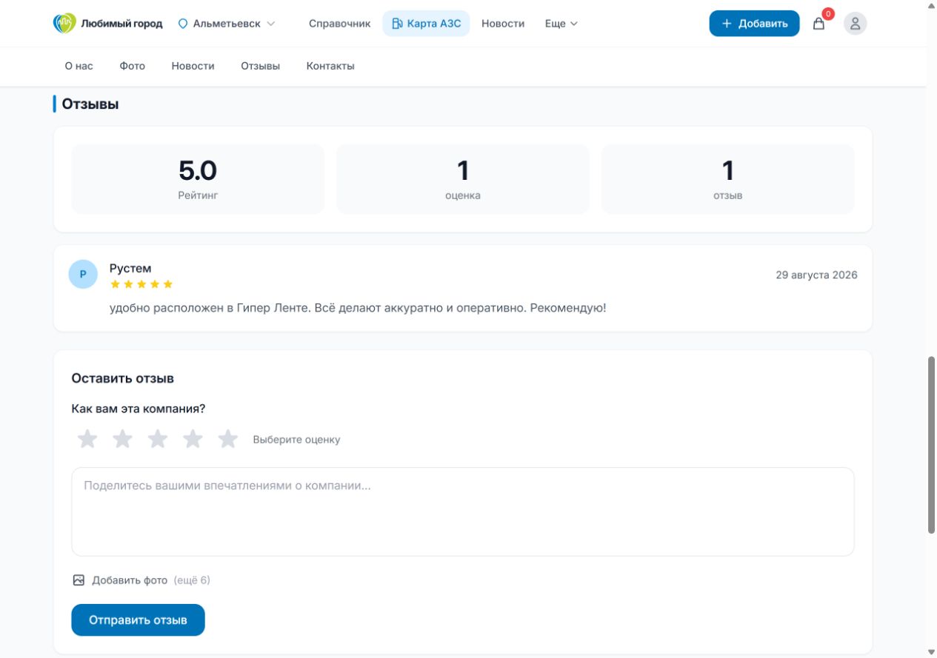Click the scrollbar up arrow
Image resolution: width=937 pixels, height=658 pixels.
[931, 5]
